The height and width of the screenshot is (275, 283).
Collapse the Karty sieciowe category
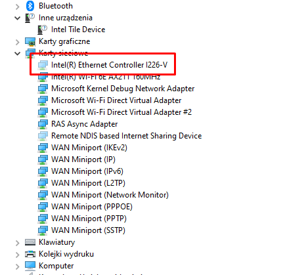point(17,53)
